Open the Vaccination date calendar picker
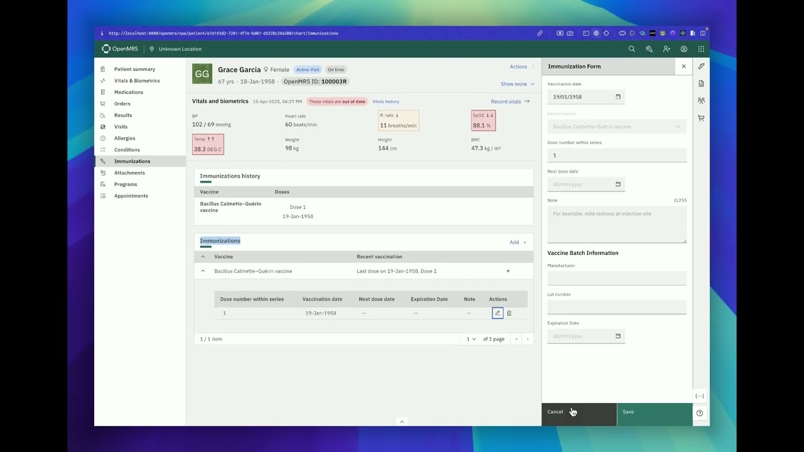Image resolution: width=804 pixels, height=452 pixels. pyautogui.click(x=618, y=97)
